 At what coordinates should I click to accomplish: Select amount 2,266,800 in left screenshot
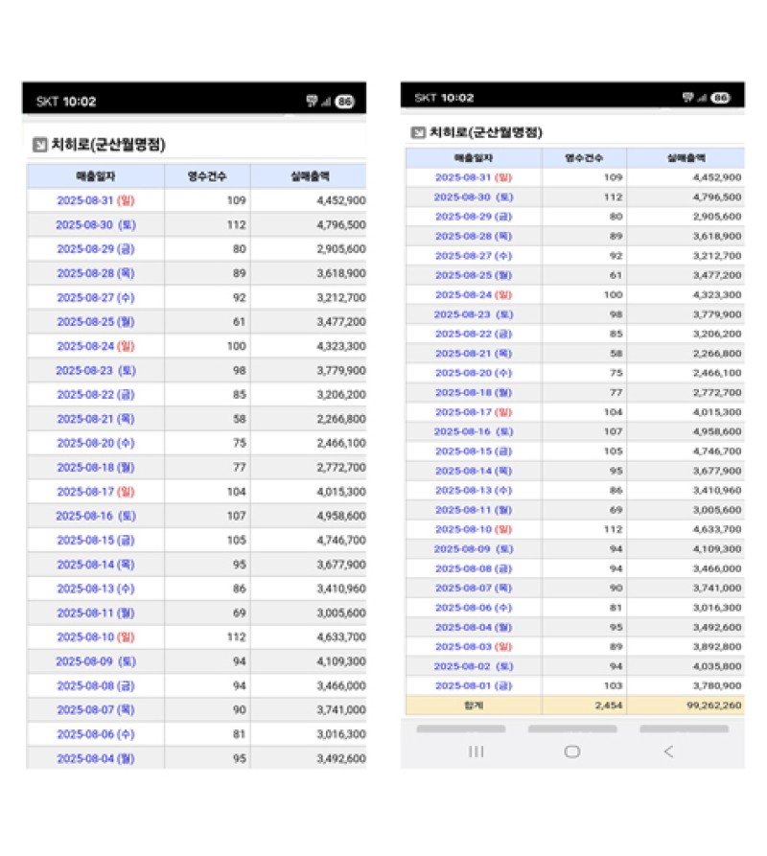pos(341,419)
